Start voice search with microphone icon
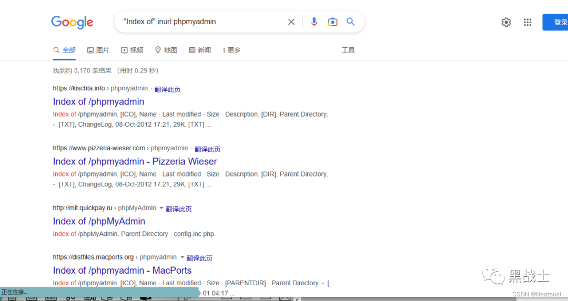568x301 pixels. point(314,22)
